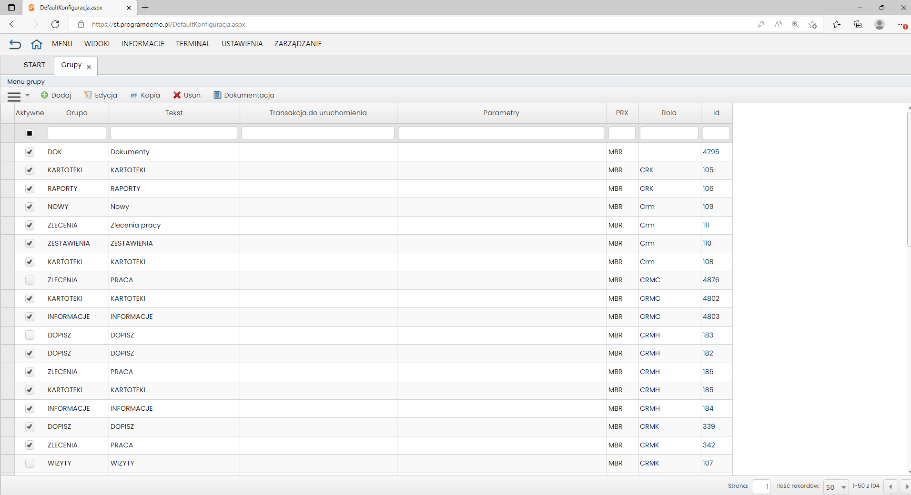Click the Kopia (copy) button
Image resolution: width=911 pixels, height=495 pixels.
145,95
